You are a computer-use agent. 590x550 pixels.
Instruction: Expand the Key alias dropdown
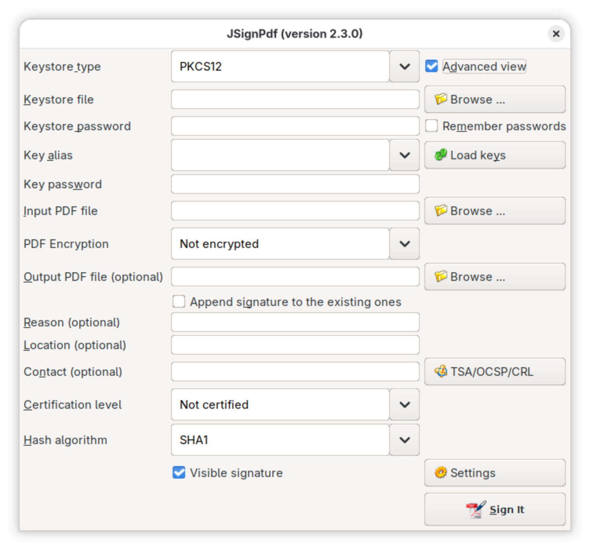pyautogui.click(x=404, y=155)
